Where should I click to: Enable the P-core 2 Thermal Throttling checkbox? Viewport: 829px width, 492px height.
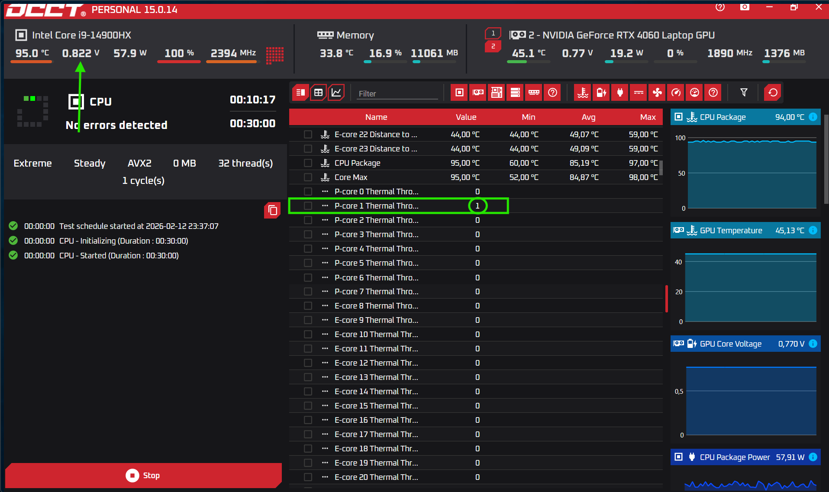pyautogui.click(x=308, y=220)
